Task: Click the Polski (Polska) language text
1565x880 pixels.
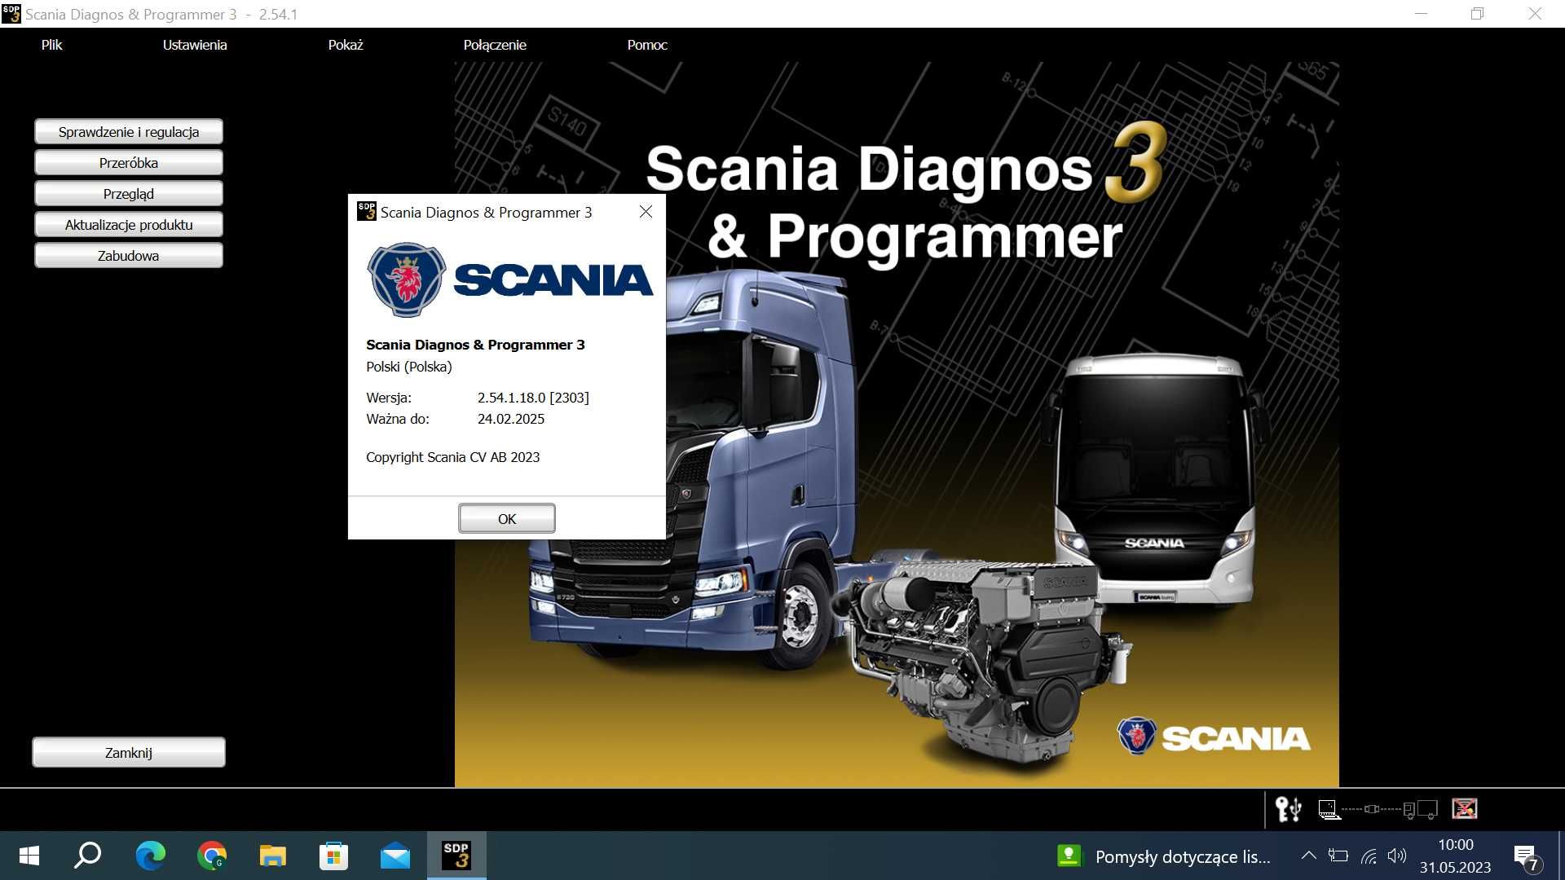Action: click(x=409, y=367)
